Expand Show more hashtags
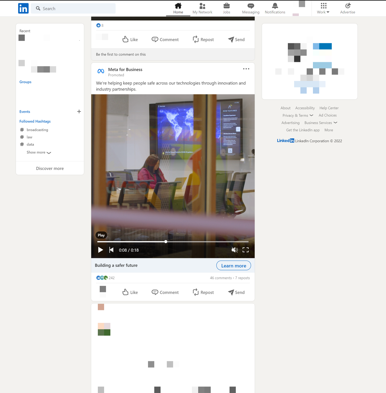This screenshot has height=393, width=386. click(x=39, y=152)
